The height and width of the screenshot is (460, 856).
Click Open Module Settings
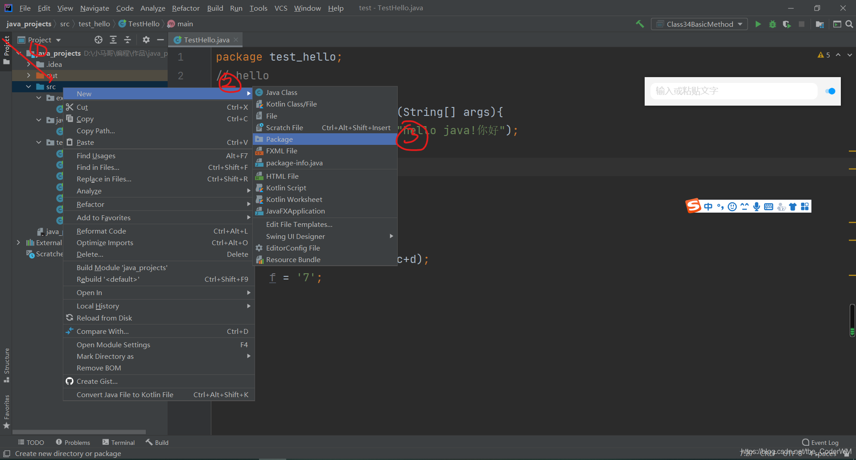[x=159, y=345]
